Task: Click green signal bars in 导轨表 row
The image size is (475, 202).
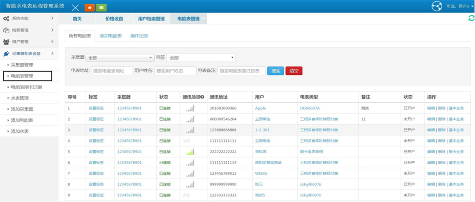Action: tap(191, 152)
